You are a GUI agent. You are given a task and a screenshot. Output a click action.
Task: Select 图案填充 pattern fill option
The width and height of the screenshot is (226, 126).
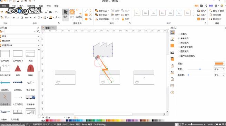(183, 51)
